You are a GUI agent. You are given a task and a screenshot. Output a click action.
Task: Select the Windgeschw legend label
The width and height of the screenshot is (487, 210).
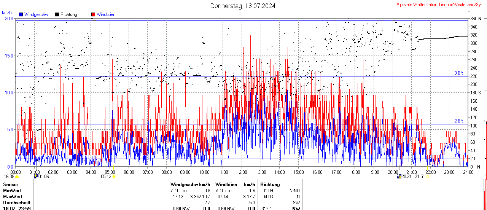point(36,14)
